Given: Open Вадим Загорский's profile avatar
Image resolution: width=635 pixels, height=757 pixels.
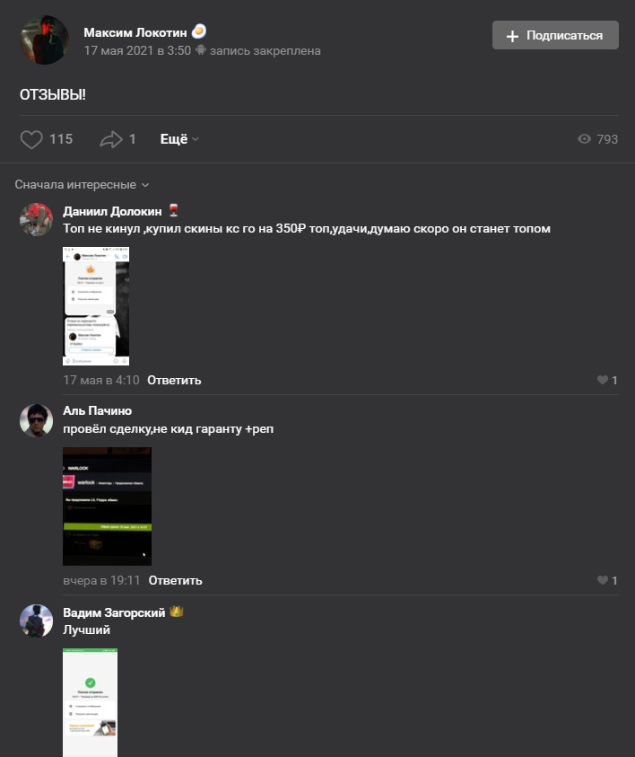Looking at the screenshot, I should (x=36, y=621).
